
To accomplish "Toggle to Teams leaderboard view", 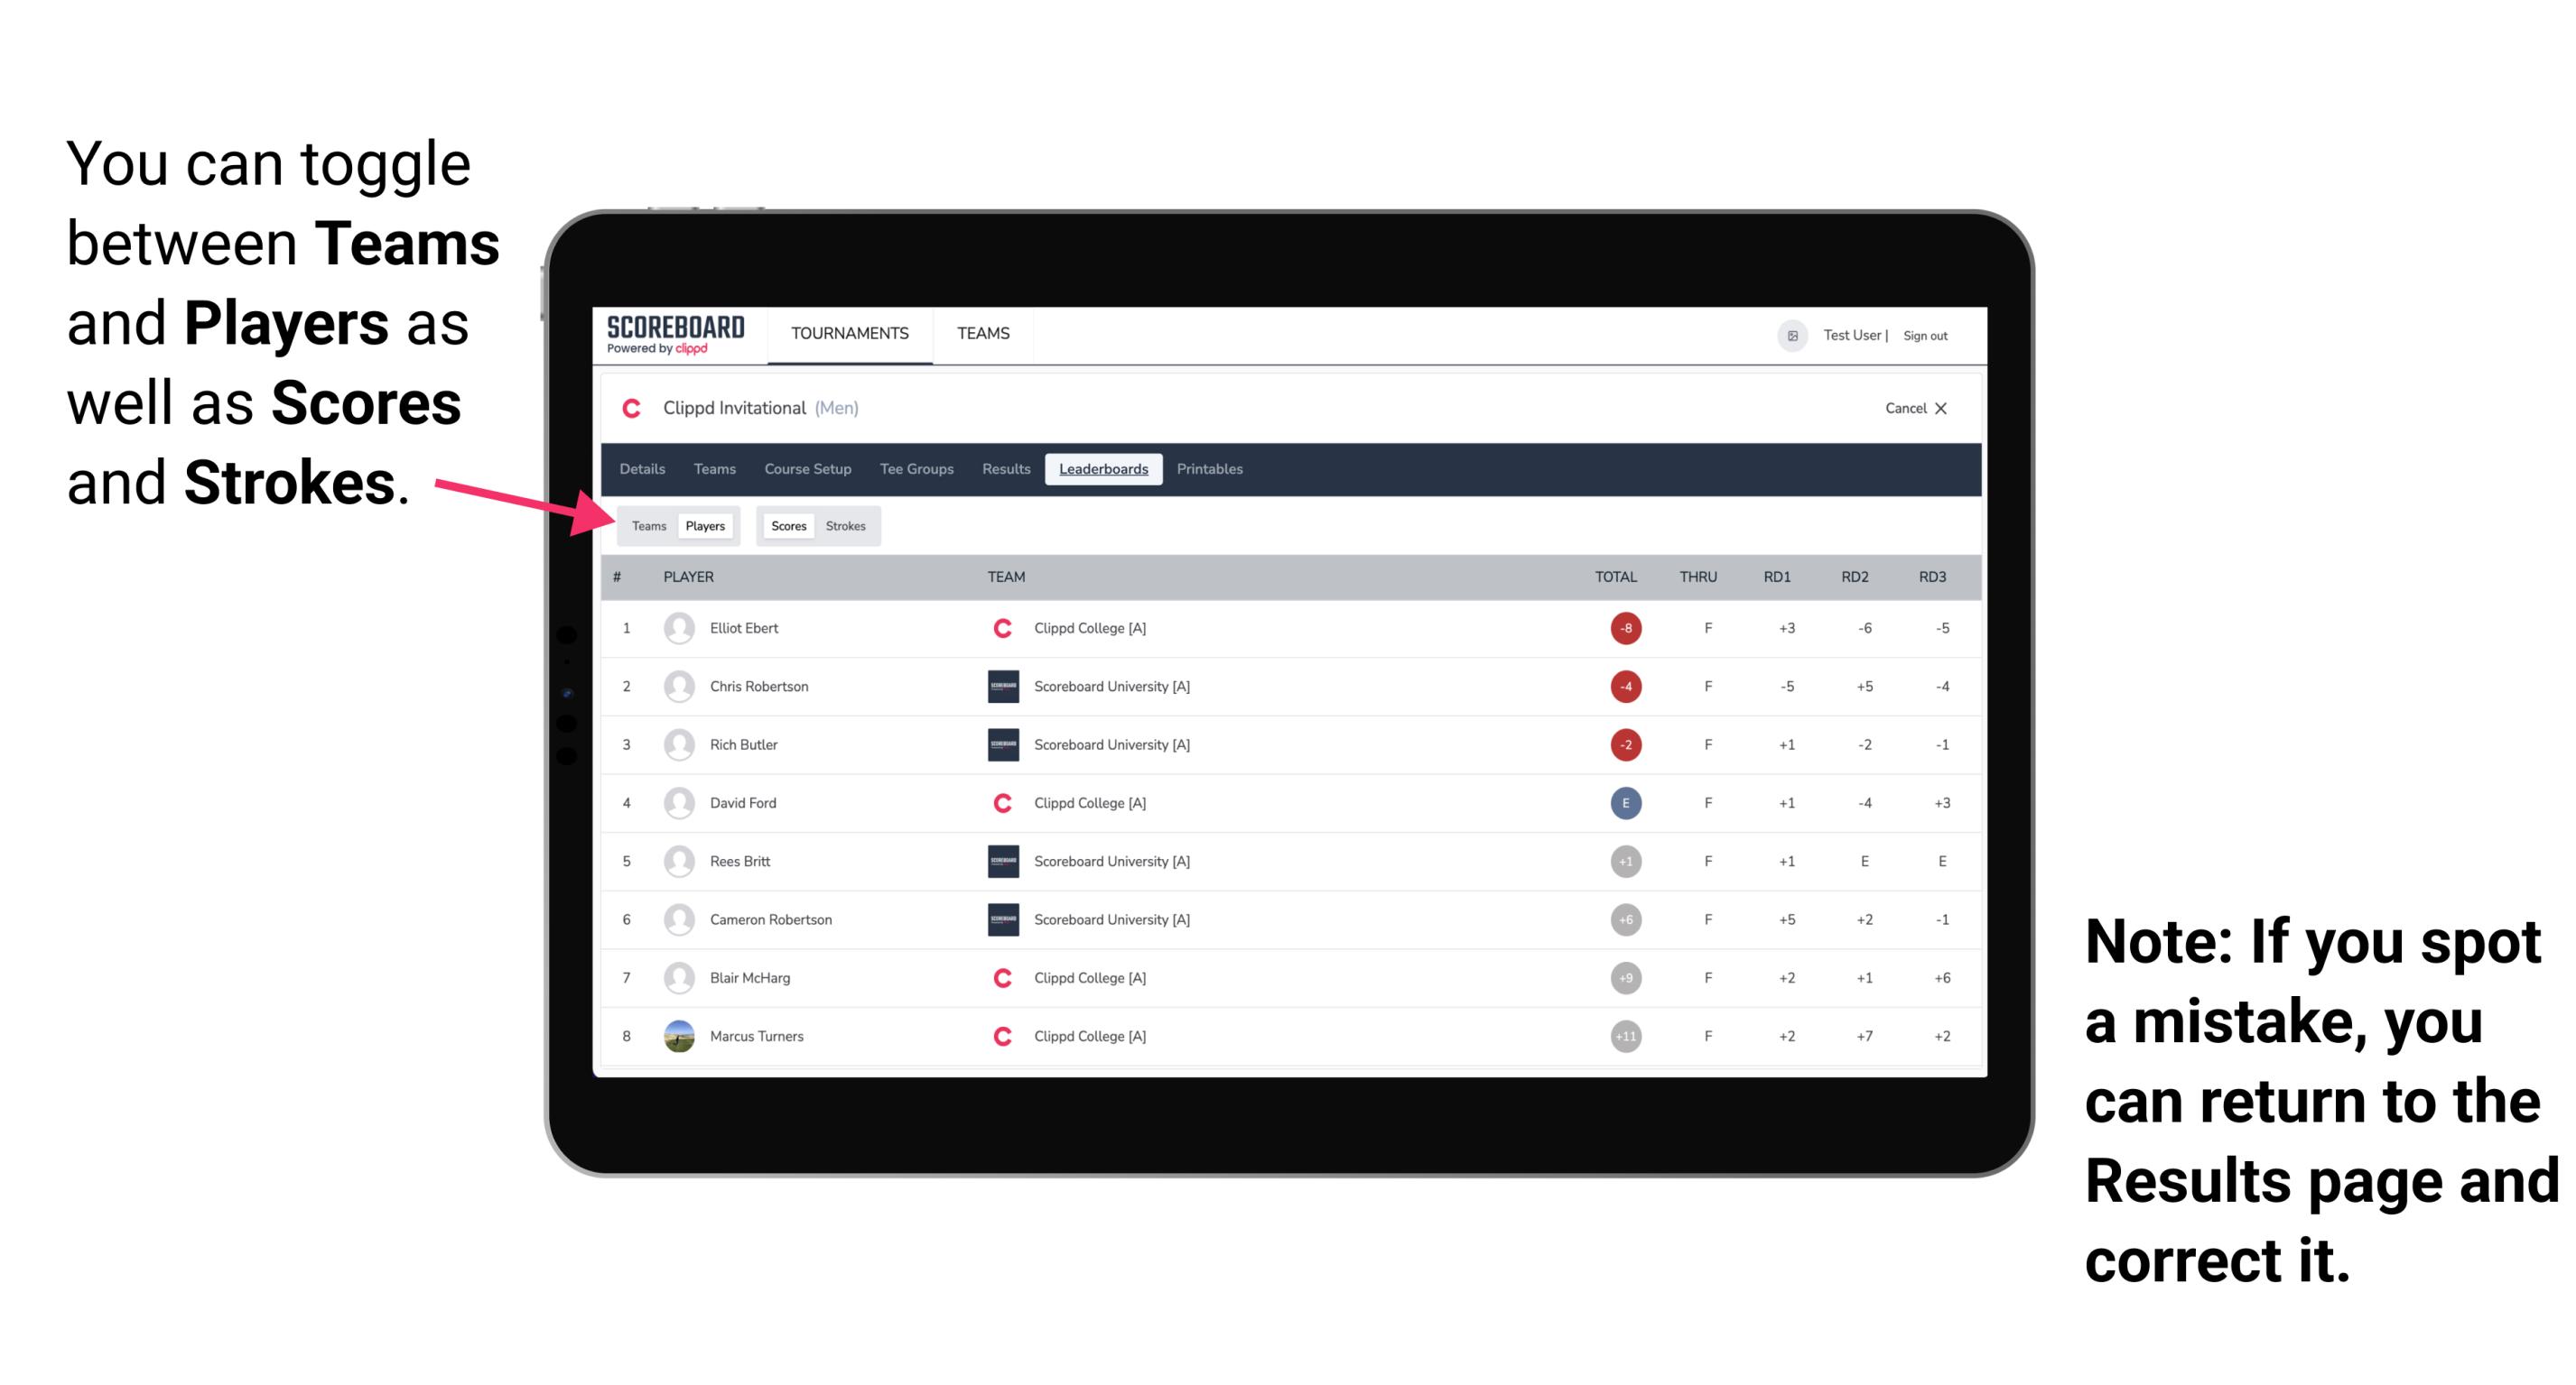I will click(x=646, y=525).
